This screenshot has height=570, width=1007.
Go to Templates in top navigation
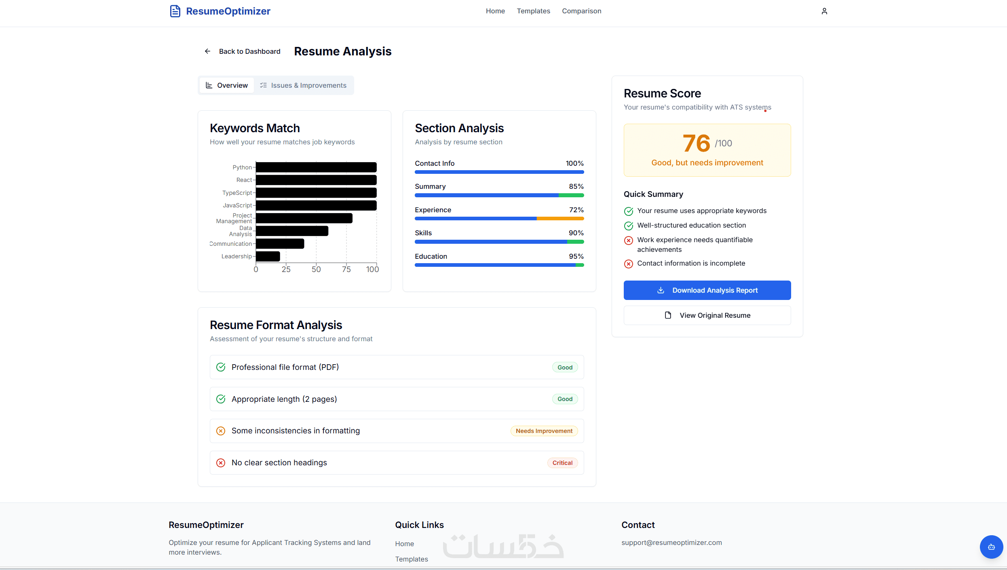pyautogui.click(x=533, y=11)
